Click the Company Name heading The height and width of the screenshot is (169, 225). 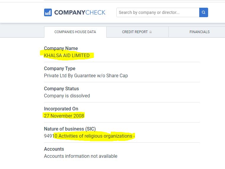click(61, 49)
